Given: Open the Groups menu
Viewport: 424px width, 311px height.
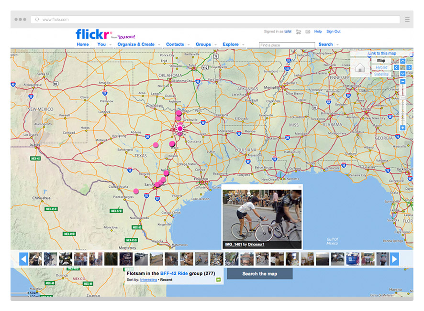Looking at the screenshot, I should point(203,44).
